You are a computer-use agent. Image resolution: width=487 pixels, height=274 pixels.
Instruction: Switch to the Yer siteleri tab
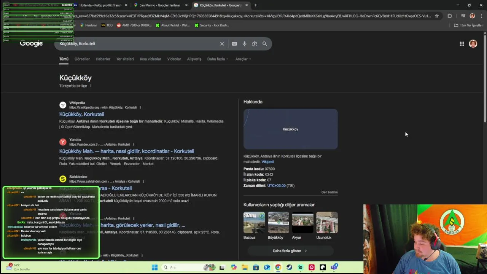125,59
